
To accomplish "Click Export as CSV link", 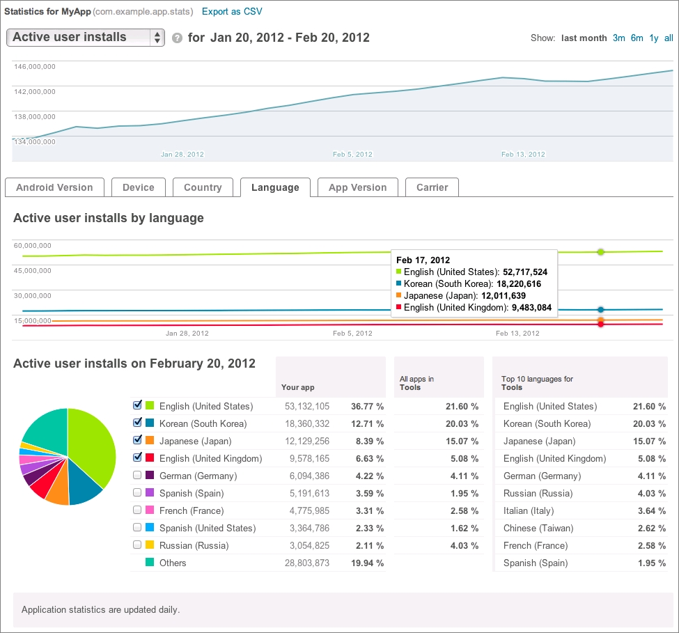I will (232, 11).
